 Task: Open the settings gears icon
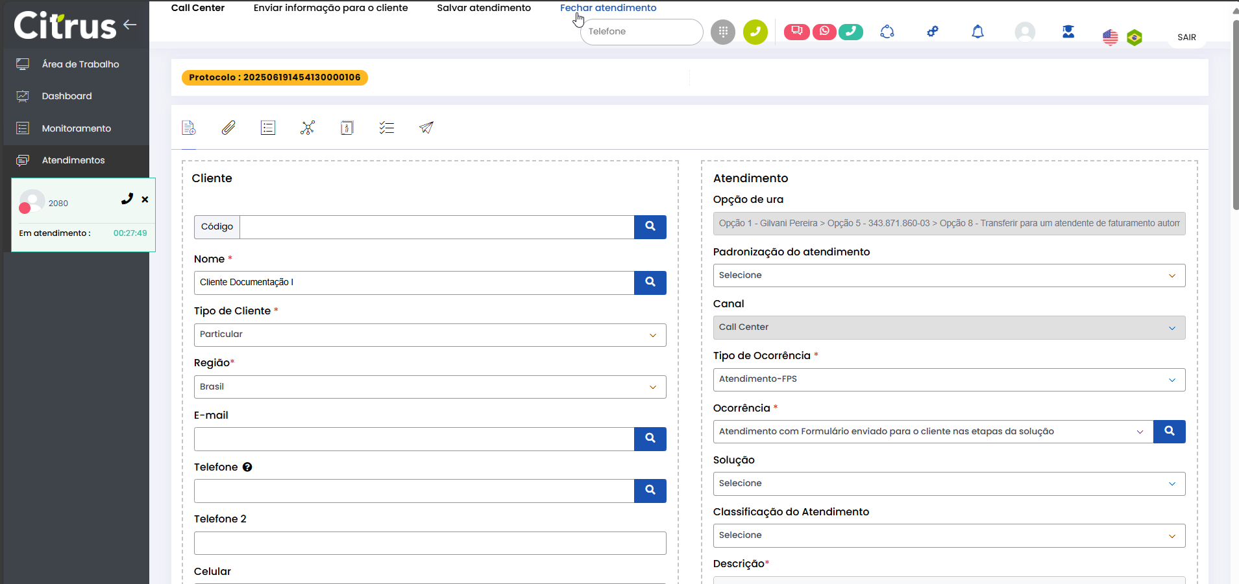(x=933, y=32)
